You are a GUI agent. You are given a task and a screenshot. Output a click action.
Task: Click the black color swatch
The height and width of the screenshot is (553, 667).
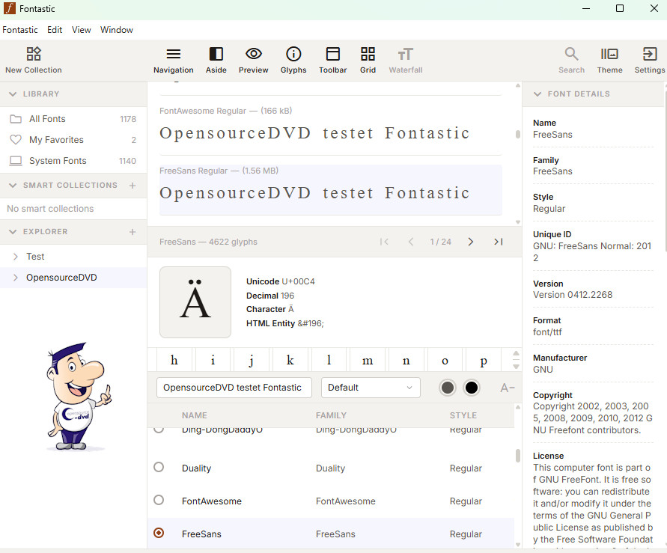pos(472,388)
